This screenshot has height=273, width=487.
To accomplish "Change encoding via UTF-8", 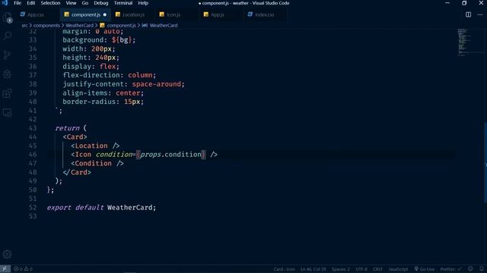I will click(361, 269).
